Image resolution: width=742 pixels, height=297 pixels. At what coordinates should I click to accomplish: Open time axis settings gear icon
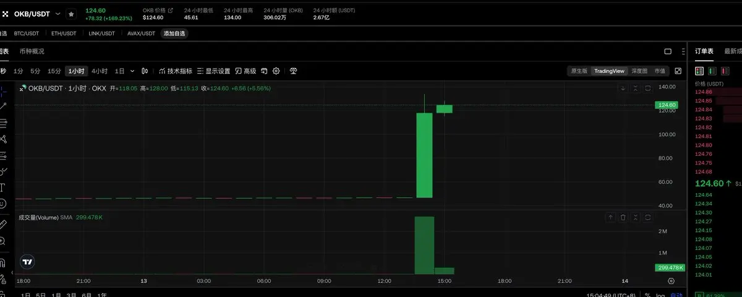[x=671, y=280]
